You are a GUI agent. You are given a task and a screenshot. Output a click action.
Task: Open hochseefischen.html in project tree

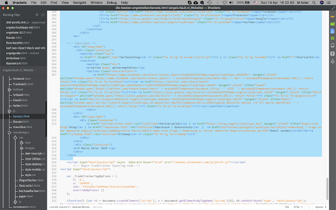(32, 191)
